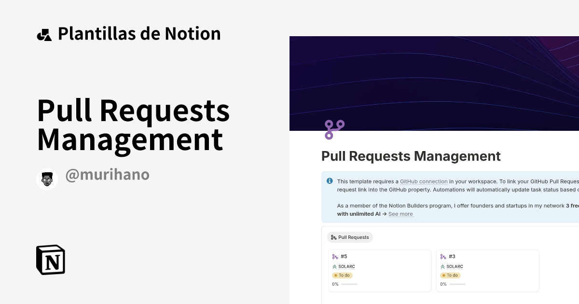The image size is (579, 304).
Task: Click @murihano's avatar image
Action: pos(47,179)
